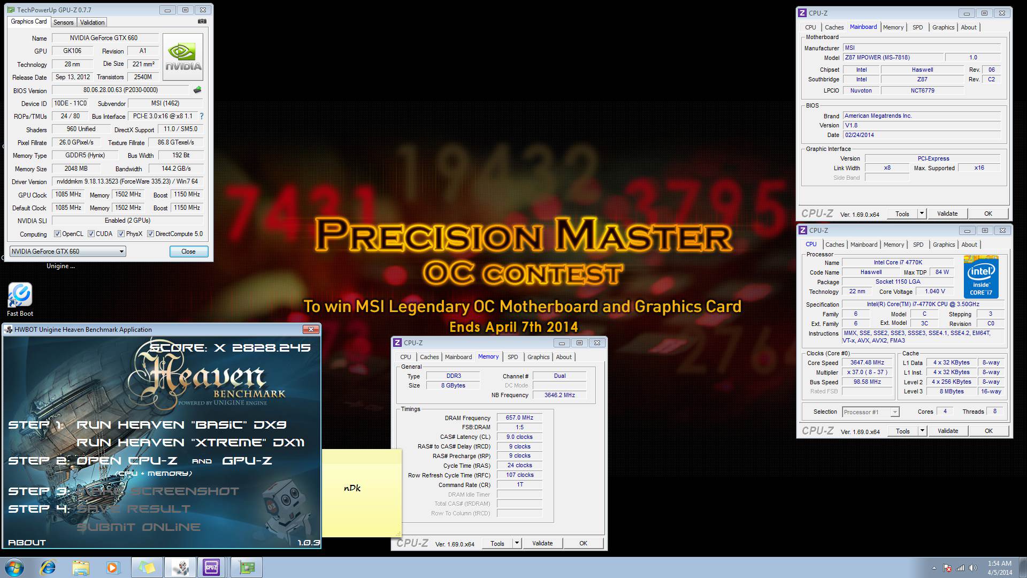The width and height of the screenshot is (1027, 578).
Task: Click Validate in Memory CPU-Z window
Action: [542, 543]
